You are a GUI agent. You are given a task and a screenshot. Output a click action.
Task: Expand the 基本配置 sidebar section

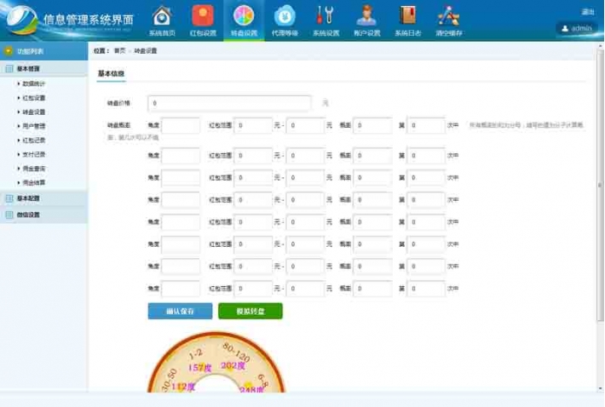[x=28, y=198]
